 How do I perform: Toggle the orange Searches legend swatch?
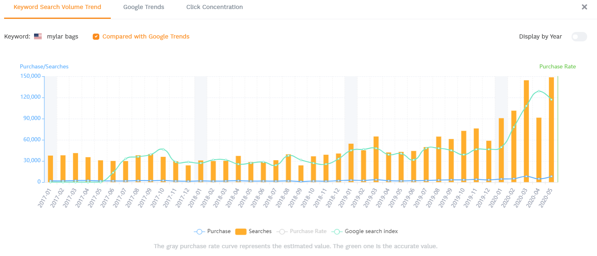(241, 231)
